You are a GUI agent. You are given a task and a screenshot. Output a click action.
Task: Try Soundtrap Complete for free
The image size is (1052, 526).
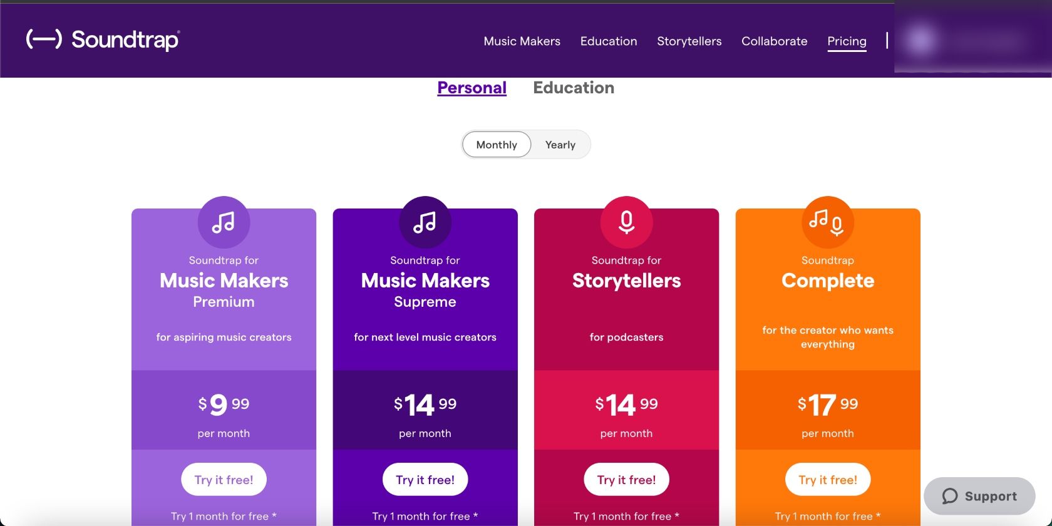click(x=828, y=480)
